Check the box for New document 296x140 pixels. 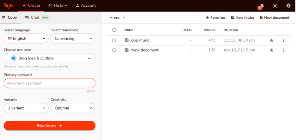tap(114, 50)
